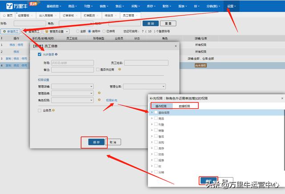The width and height of the screenshot is (285, 194).
Task: Select the 已停用 radio button
Action: pos(104,31)
